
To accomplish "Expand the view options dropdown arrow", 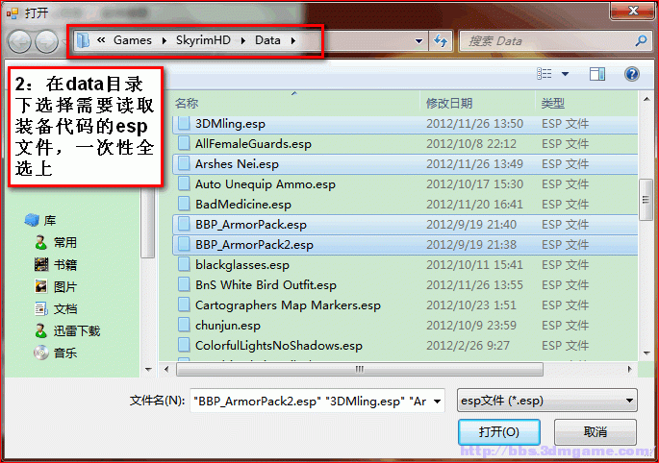I will coord(566,74).
